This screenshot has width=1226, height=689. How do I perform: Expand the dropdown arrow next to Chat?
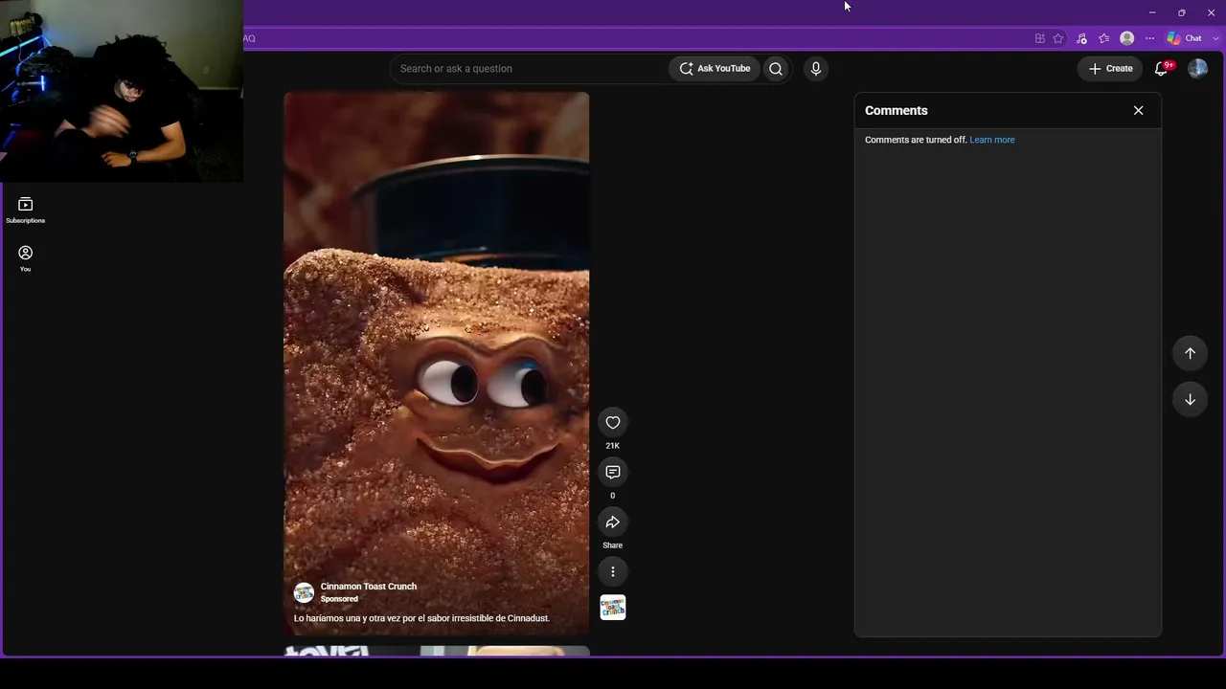click(x=1216, y=38)
